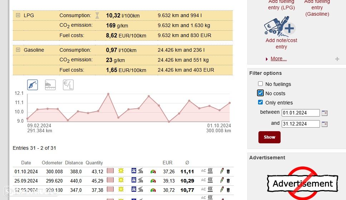Click the AC icon in 01.10.2024 row
The image size is (346, 200).
tap(203, 171)
